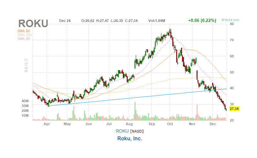Click the May month axis label
Image resolution: width=257 pixels, height=158 pixels.
[67, 124]
